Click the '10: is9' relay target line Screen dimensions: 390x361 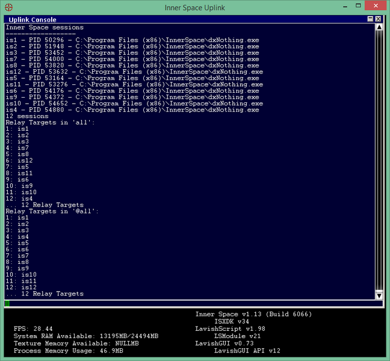tap(19, 186)
